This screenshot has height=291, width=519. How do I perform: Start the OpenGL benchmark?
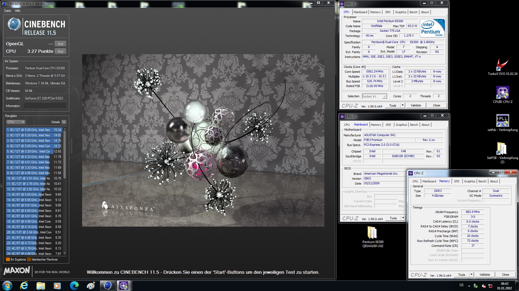(x=60, y=44)
